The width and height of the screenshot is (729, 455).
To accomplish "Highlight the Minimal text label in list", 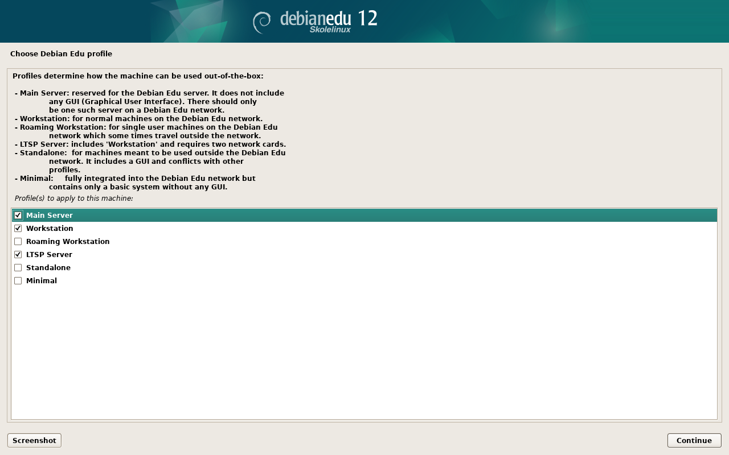I will 42,281.
